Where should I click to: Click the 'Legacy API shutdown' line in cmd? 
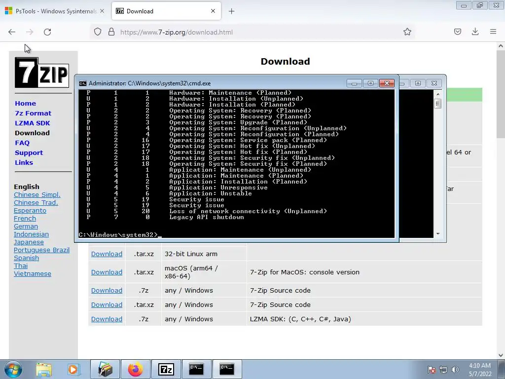(207, 217)
